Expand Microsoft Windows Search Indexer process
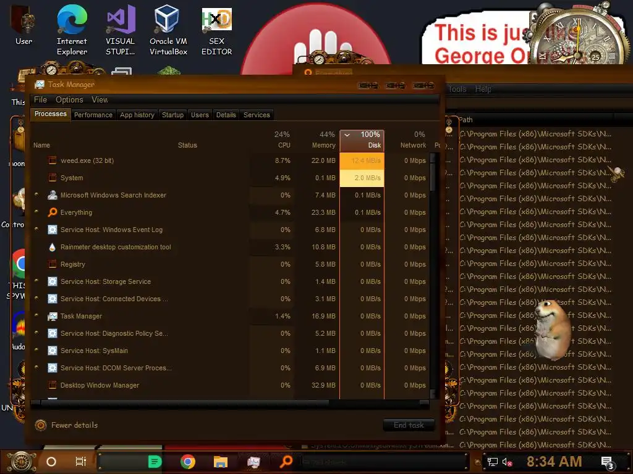Screen dimensions: 633x474 click(36, 194)
